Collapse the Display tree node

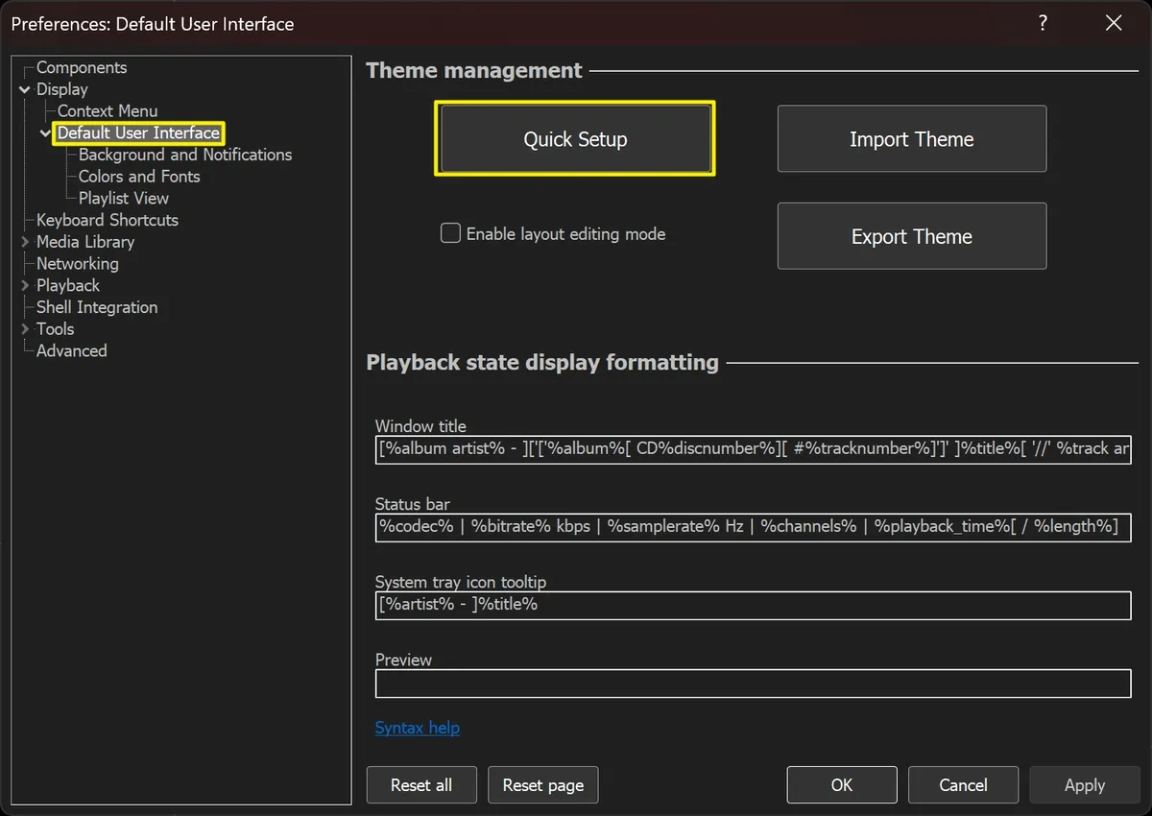pyautogui.click(x=25, y=89)
